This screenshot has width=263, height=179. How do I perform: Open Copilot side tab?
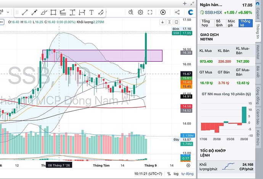[258, 11]
